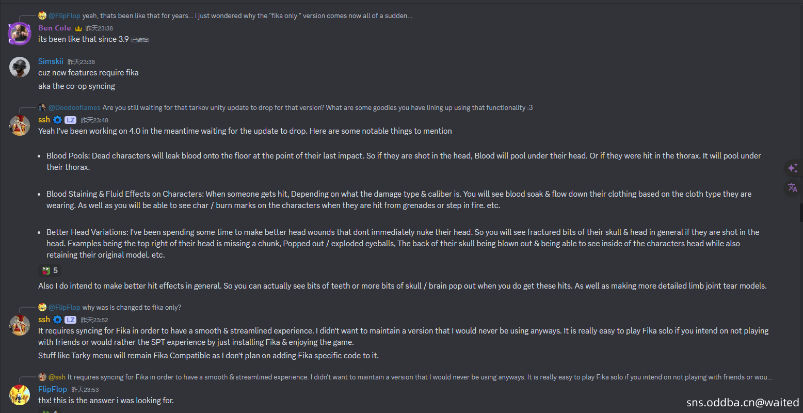Image resolution: width=803 pixels, height=413 pixels.
Task: Click Simskii's helmet avatar
Action: (20, 67)
